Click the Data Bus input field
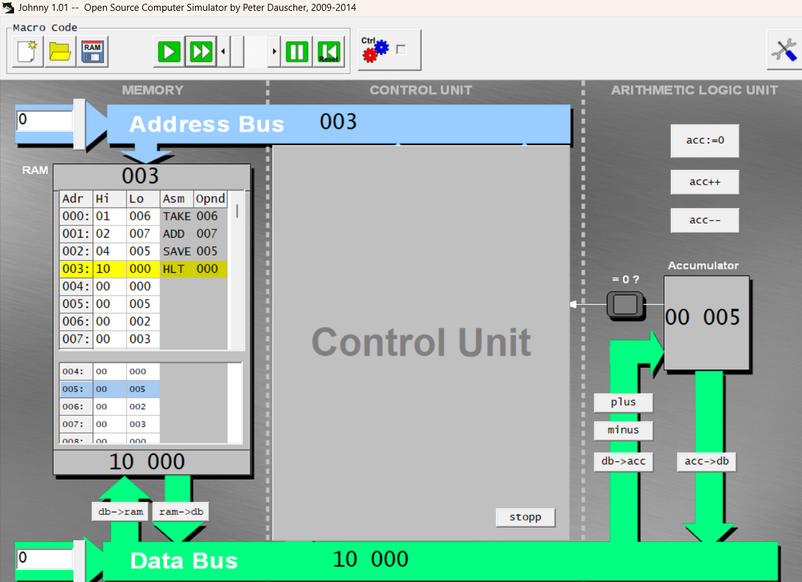The height and width of the screenshot is (582, 802). (x=45, y=558)
